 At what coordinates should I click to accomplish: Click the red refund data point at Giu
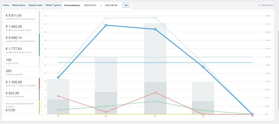coord(155,93)
